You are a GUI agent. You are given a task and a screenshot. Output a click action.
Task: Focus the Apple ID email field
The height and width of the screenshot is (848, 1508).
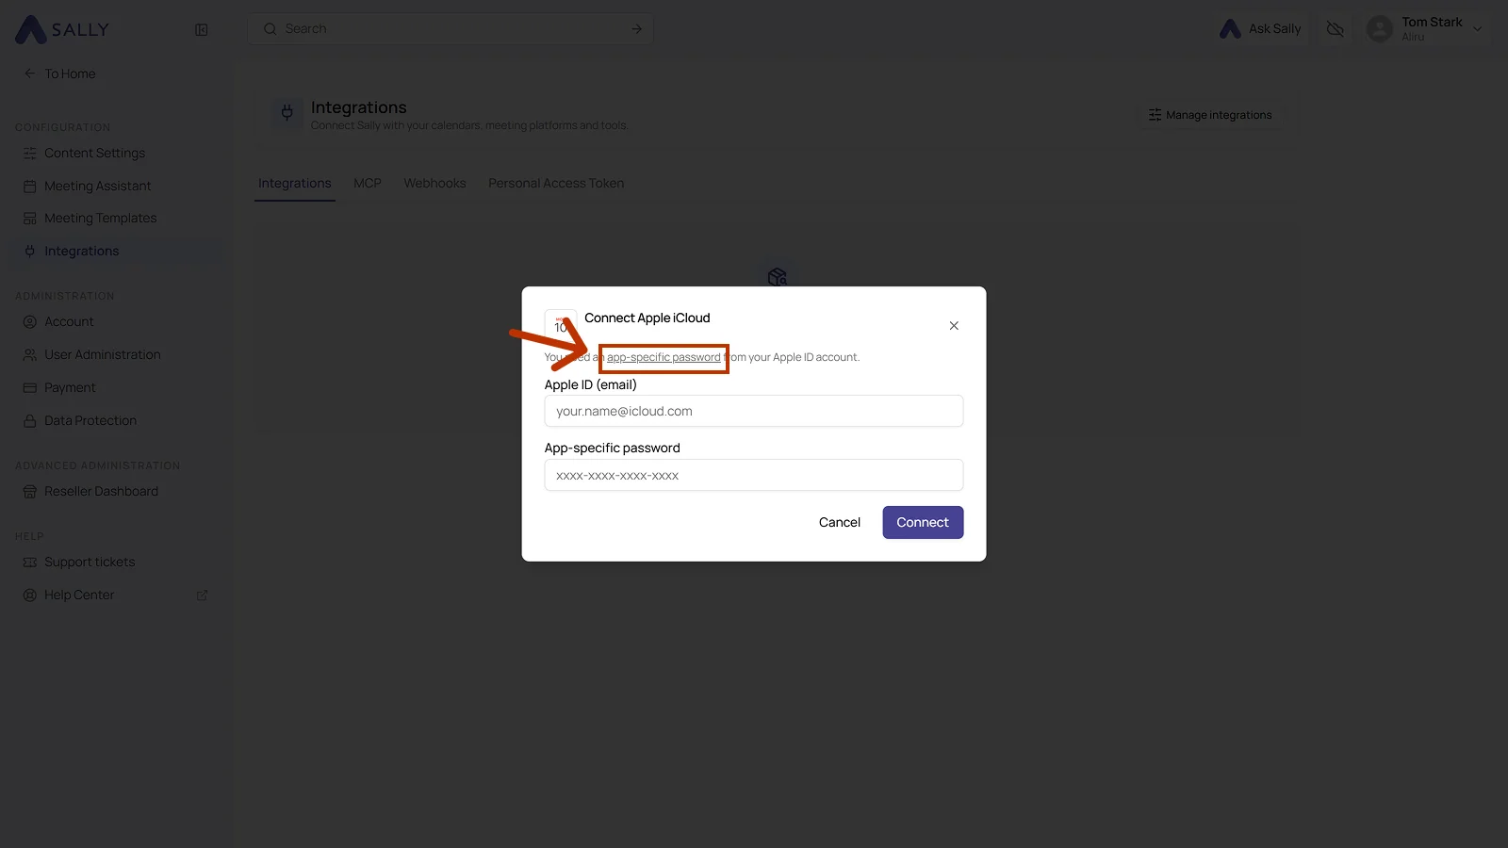click(754, 411)
